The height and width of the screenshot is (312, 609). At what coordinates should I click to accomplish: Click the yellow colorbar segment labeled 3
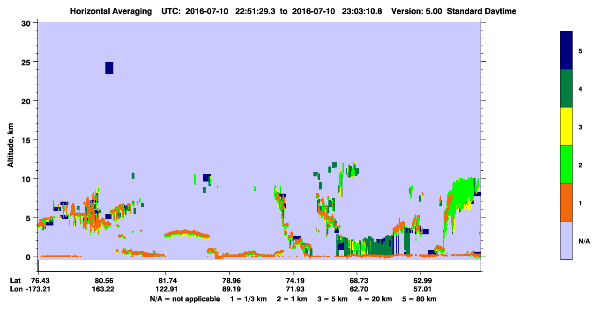click(x=566, y=126)
